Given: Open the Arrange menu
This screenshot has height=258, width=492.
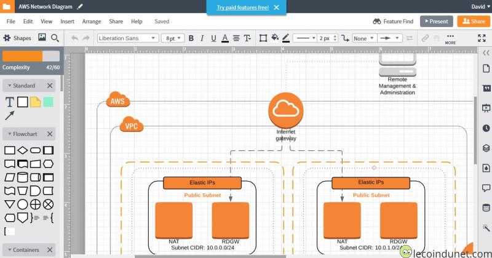Looking at the screenshot, I should click(x=92, y=22).
